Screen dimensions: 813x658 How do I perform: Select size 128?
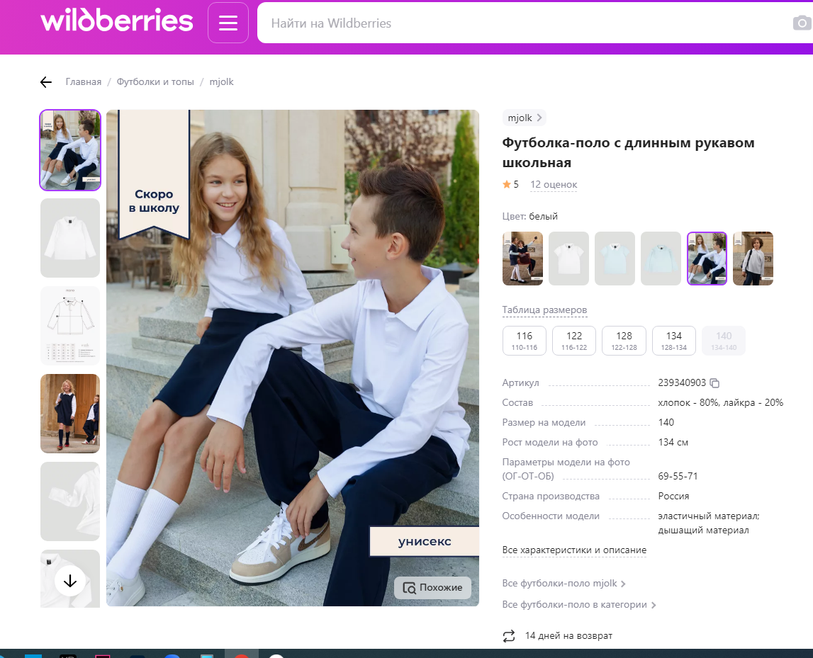pos(624,341)
